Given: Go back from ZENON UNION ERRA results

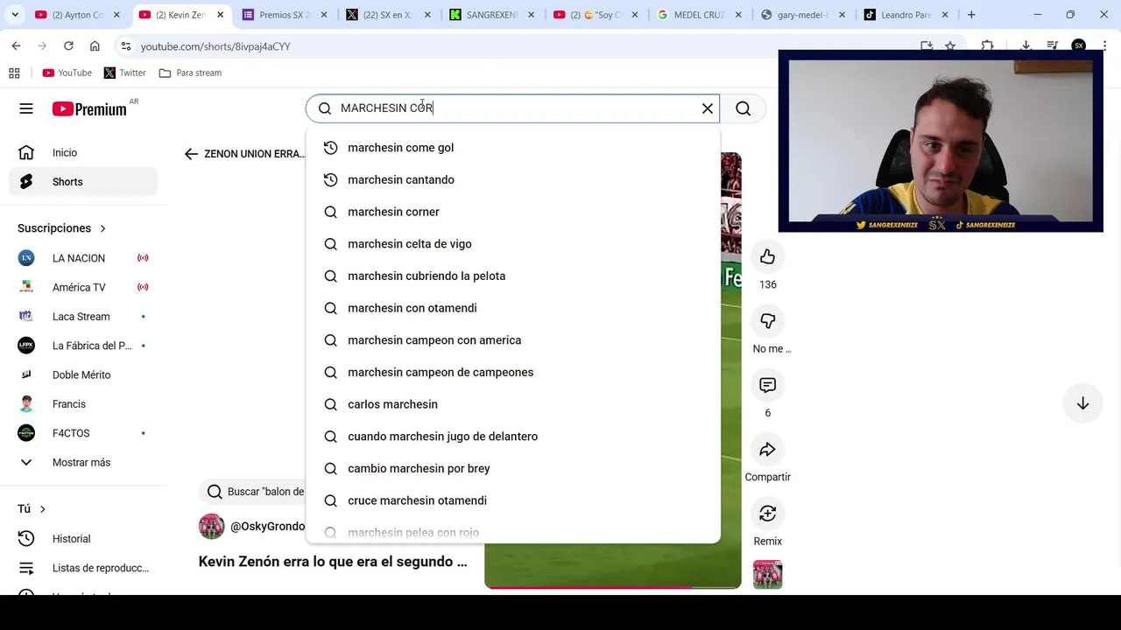Looking at the screenshot, I should point(191,154).
